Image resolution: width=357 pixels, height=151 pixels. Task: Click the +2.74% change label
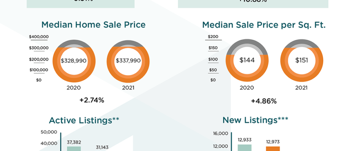tap(92, 100)
